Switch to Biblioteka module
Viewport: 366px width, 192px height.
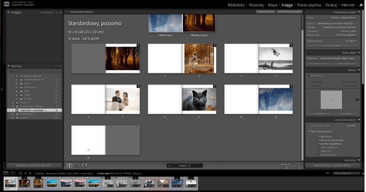pyautogui.click(x=236, y=5)
